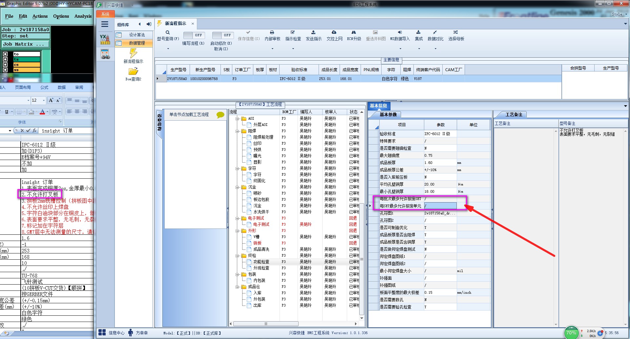Click the 每SET最多允许报废单元 parameter field
The width and height of the screenshot is (630, 339).
(440, 206)
